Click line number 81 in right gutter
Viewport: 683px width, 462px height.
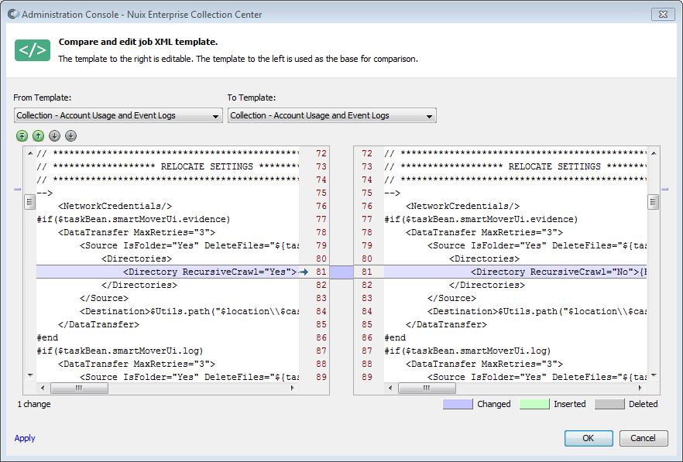367,272
